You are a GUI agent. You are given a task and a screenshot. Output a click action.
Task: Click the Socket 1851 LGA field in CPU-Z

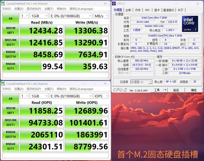pos(154,26)
